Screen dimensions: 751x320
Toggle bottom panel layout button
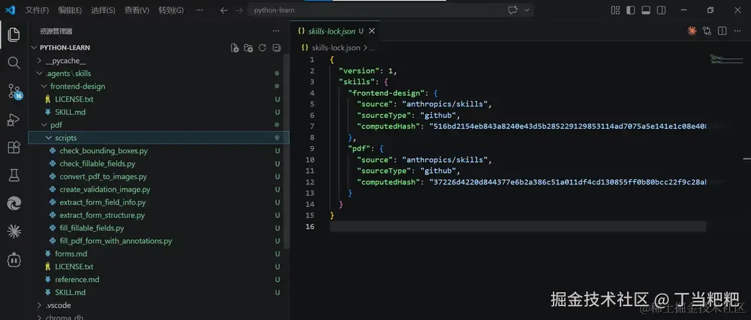(644, 10)
